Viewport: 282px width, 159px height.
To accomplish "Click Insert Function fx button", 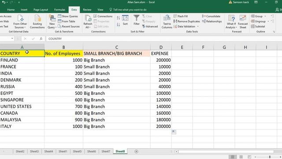I will [x=41, y=38].
